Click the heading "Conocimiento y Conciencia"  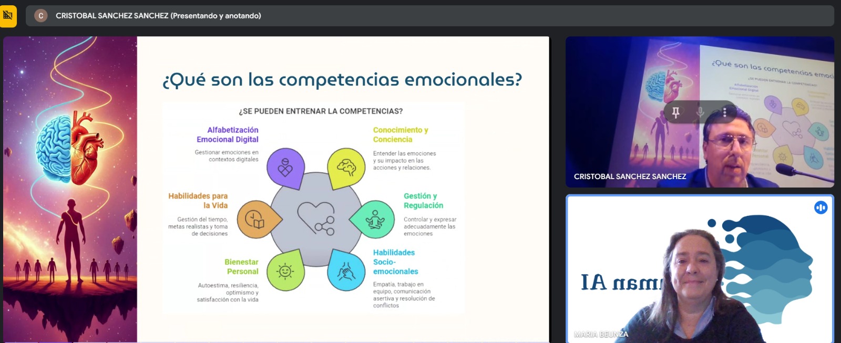[x=401, y=134]
